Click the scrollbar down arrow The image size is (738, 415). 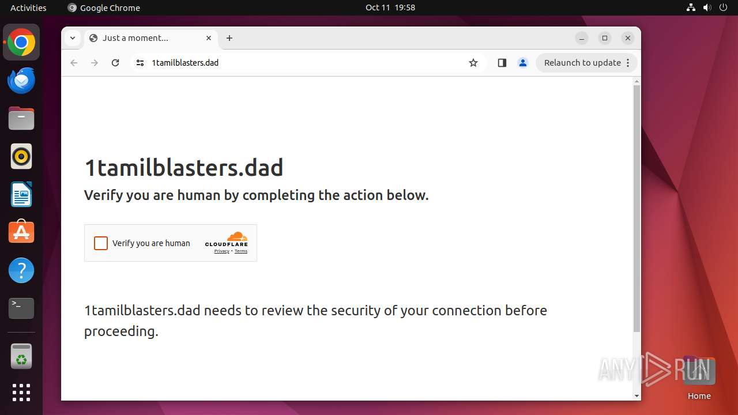coord(637,396)
